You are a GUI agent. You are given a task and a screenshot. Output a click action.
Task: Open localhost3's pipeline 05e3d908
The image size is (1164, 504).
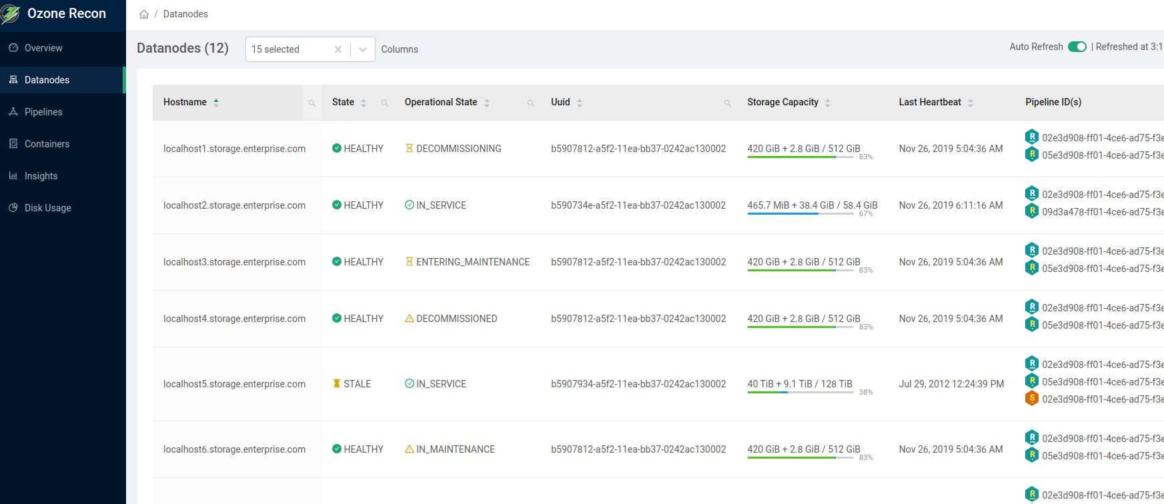pos(1103,269)
